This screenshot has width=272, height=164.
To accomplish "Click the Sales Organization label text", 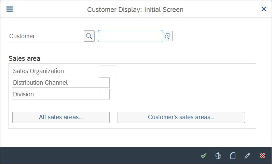I will 39,71.
